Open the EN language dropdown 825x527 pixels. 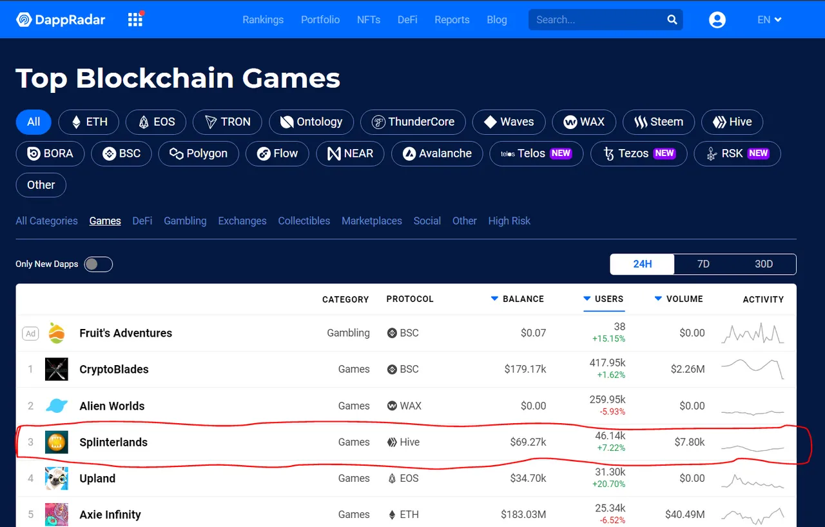770,19
